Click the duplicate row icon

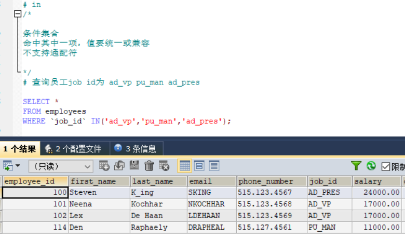point(119,166)
